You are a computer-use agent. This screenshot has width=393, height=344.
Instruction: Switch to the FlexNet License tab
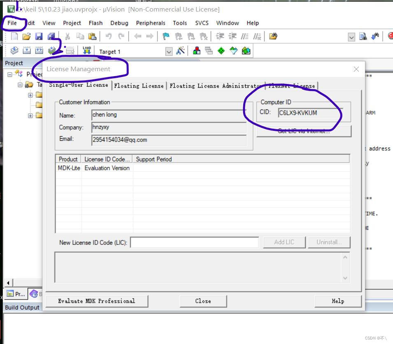point(291,86)
